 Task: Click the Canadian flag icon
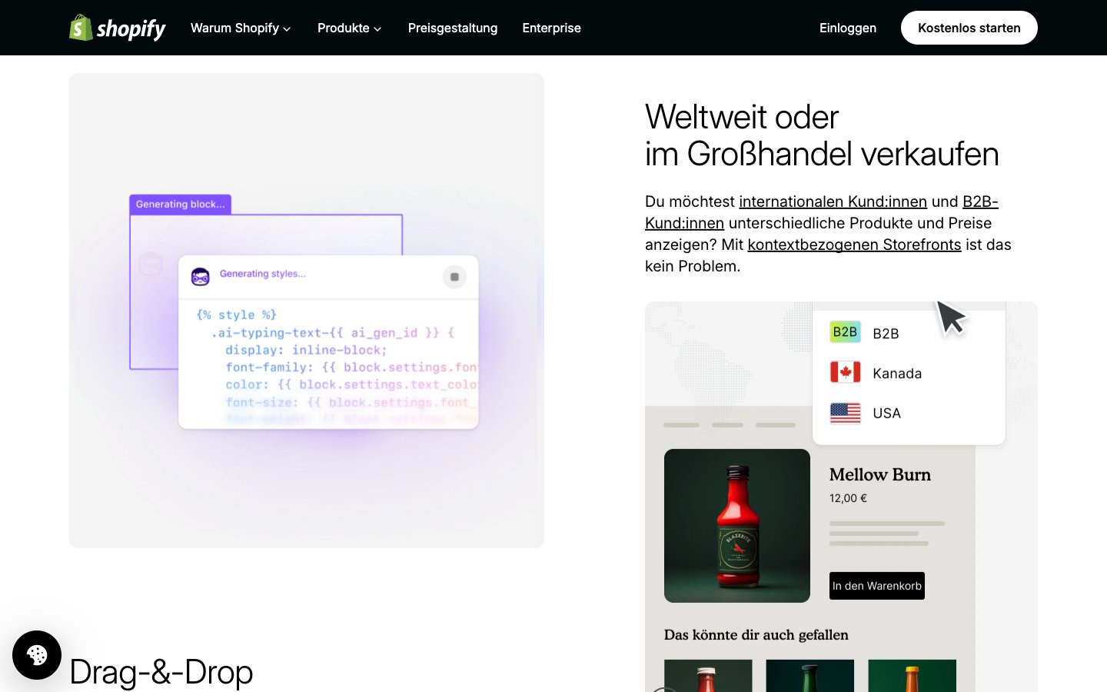(845, 373)
